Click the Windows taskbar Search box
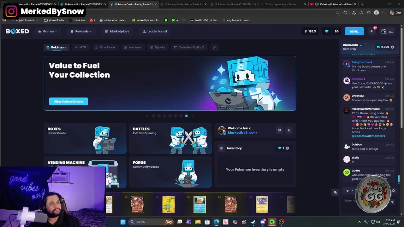 (151, 222)
